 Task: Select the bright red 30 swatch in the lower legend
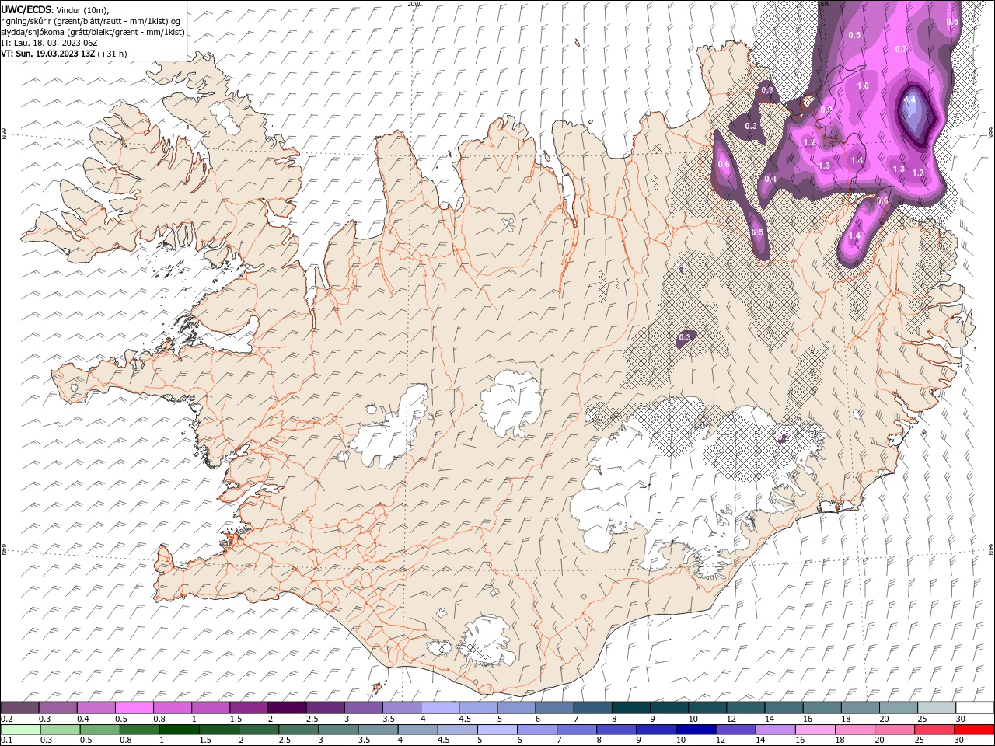(974, 730)
